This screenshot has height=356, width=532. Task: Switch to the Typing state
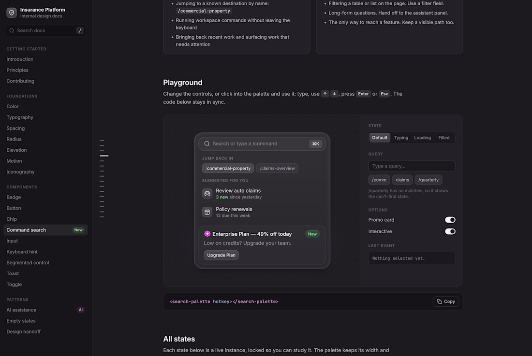point(401,138)
